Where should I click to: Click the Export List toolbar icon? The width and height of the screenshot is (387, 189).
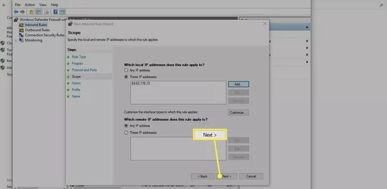(x=46, y=12)
